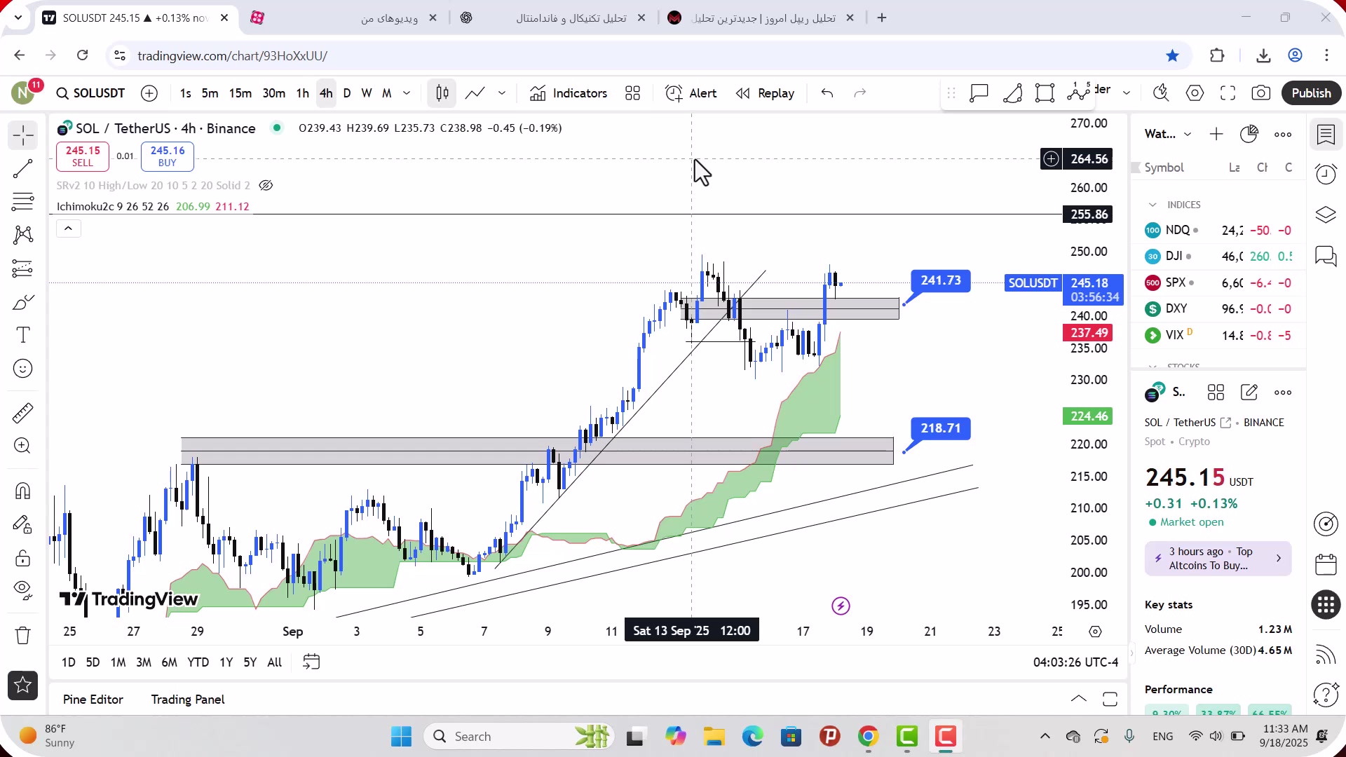
Task: Select the weekly W timeframe
Action: click(367, 93)
